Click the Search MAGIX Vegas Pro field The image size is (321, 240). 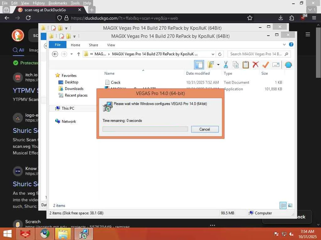tap(259, 54)
